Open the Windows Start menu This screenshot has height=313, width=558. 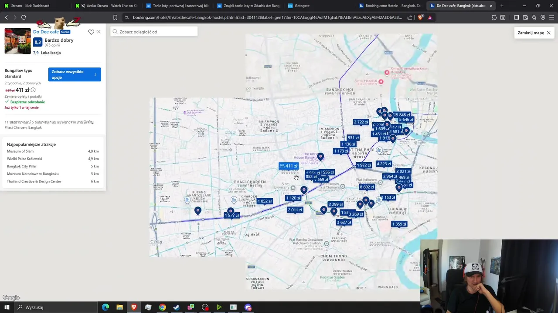(x=7, y=307)
